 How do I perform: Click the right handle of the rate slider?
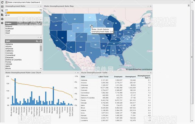tap(41, 13)
